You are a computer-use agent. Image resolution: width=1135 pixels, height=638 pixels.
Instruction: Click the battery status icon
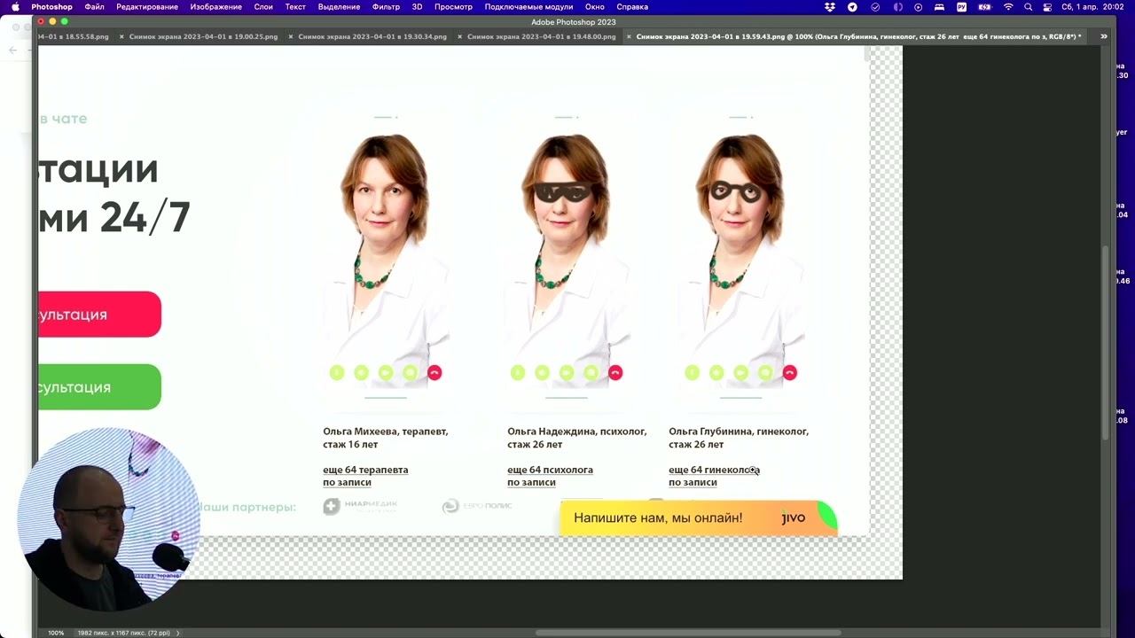pos(983,7)
